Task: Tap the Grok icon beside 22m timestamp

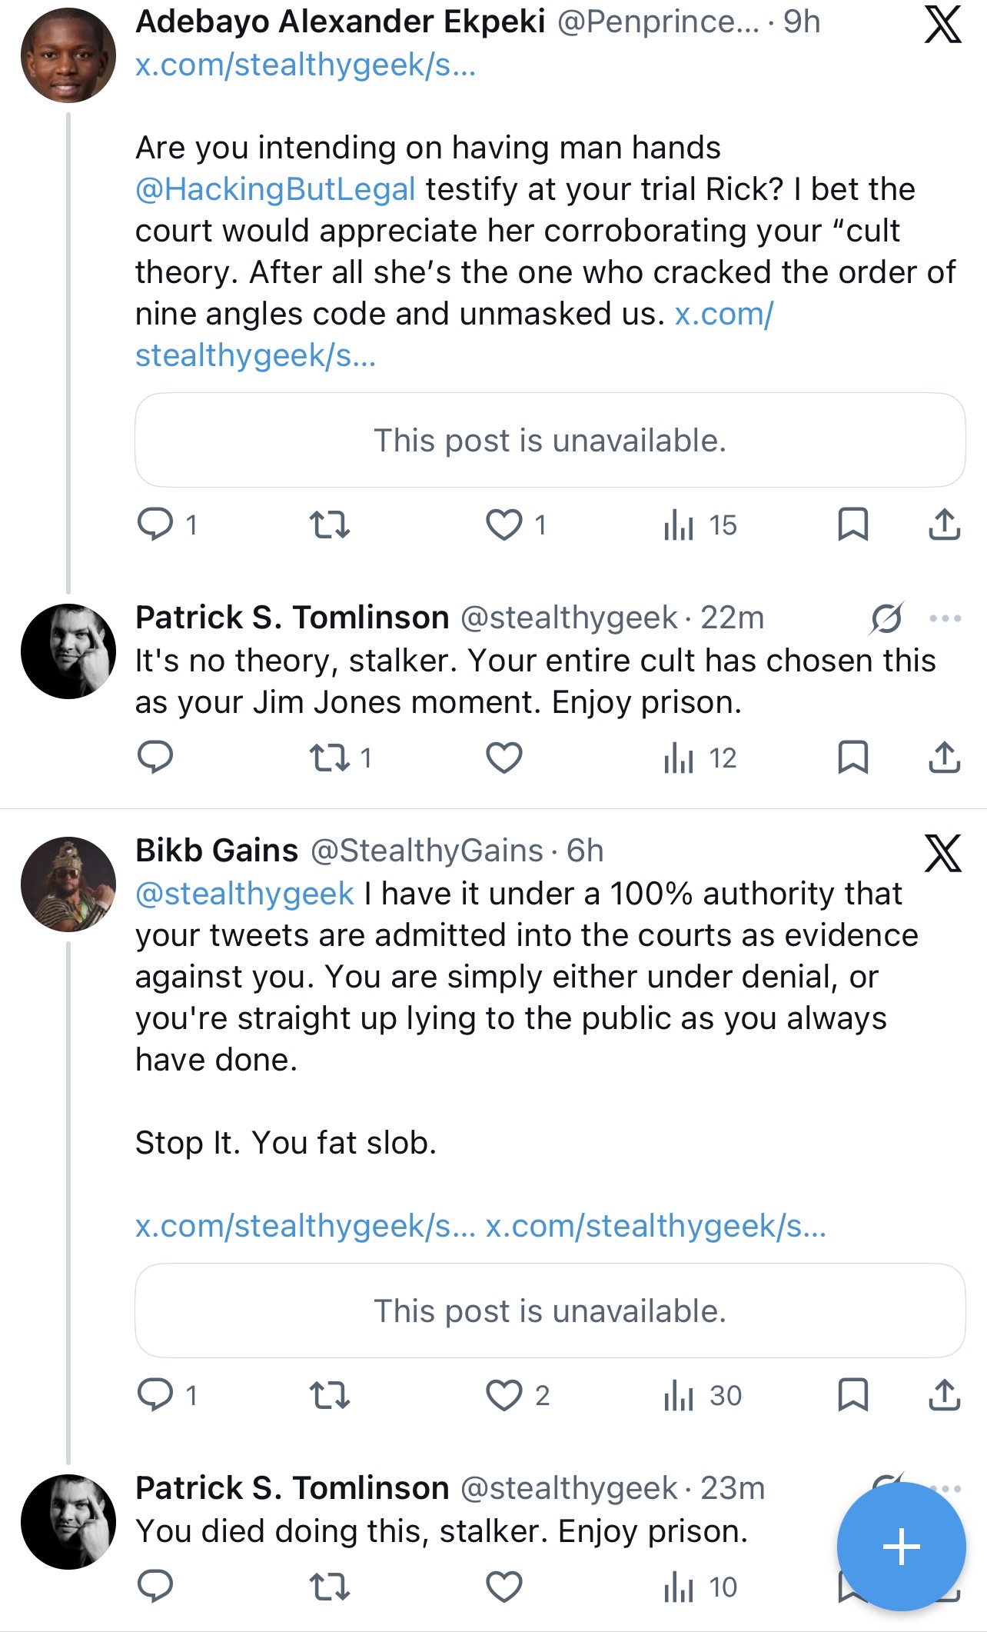Action: 886,618
